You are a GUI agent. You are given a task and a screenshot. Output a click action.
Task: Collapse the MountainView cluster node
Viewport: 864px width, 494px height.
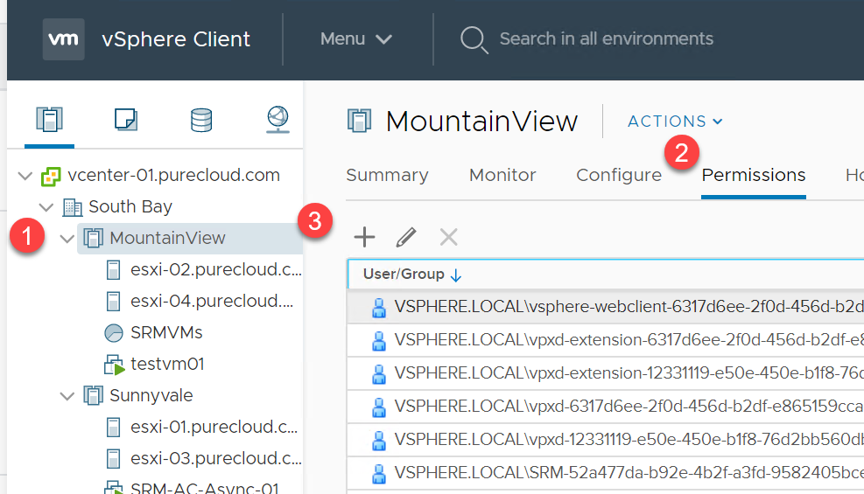[x=67, y=239]
